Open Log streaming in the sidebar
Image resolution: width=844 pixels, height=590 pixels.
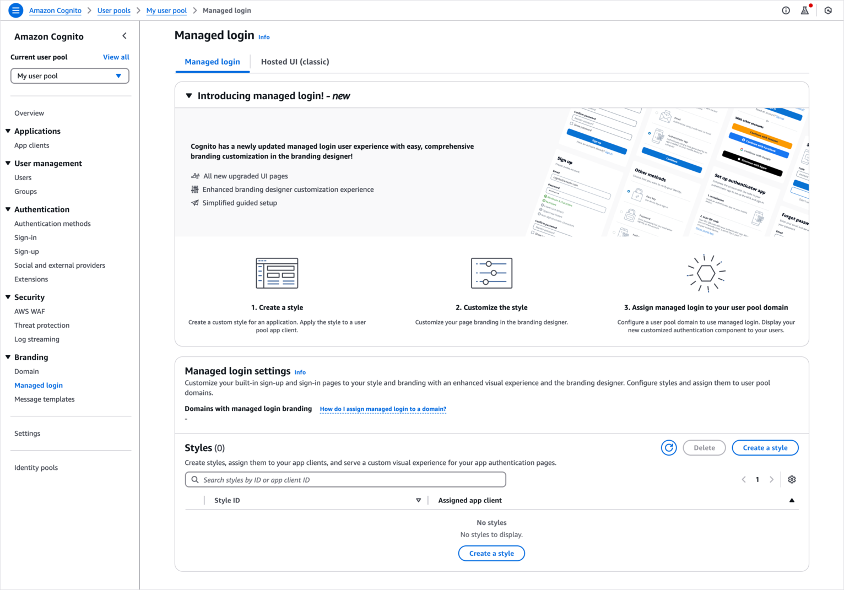point(37,339)
